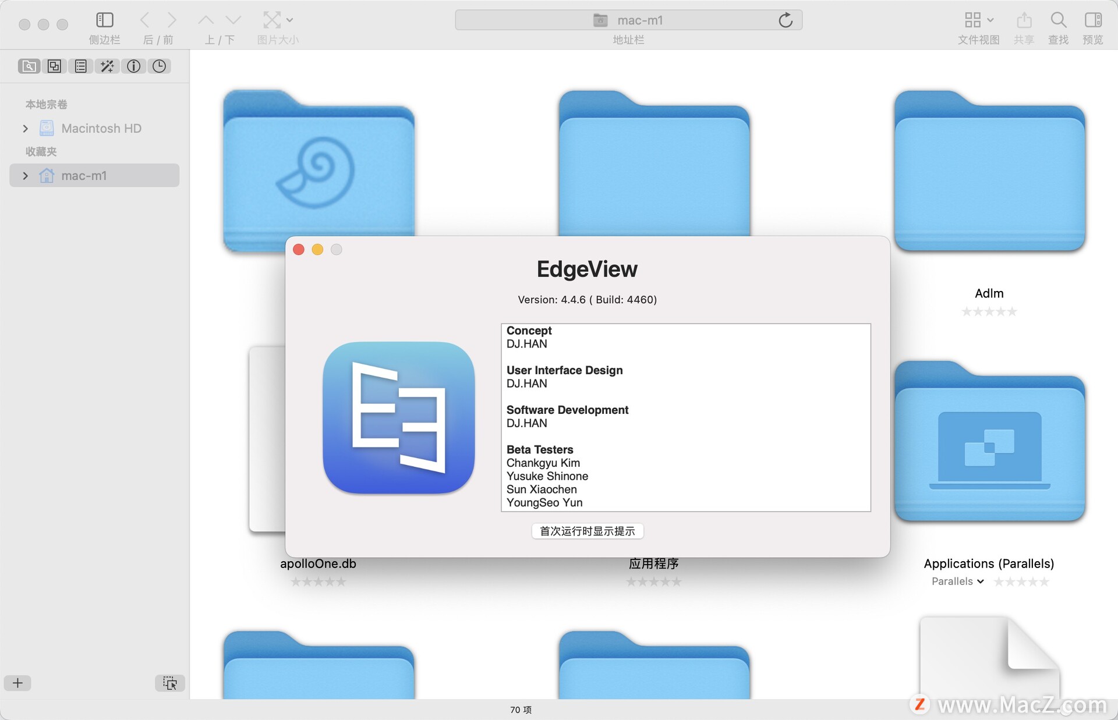Click DJ.HAN under the Concept heading

click(526, 344)
